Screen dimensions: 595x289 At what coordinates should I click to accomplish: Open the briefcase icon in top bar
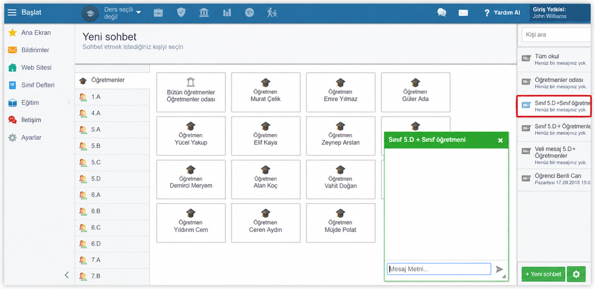(158, 12)
